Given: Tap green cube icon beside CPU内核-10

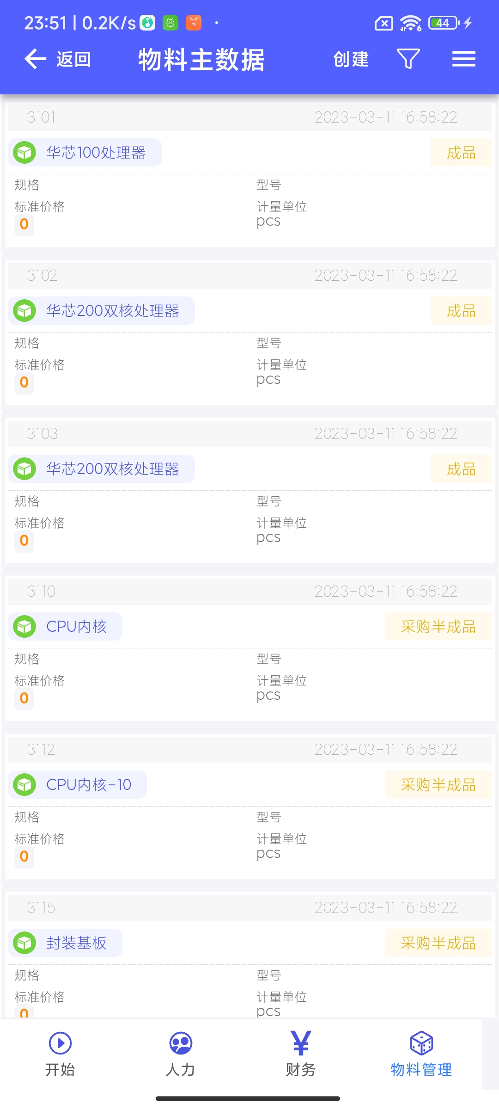Looking at the screenshot, I should 24,785.
